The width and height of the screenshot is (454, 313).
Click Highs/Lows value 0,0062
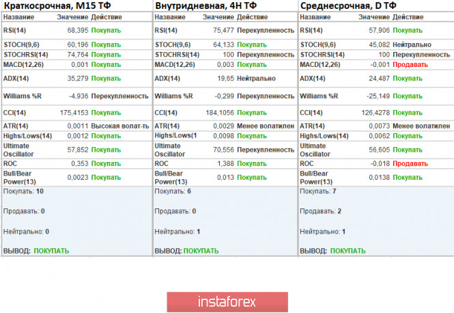pos(380,136)
